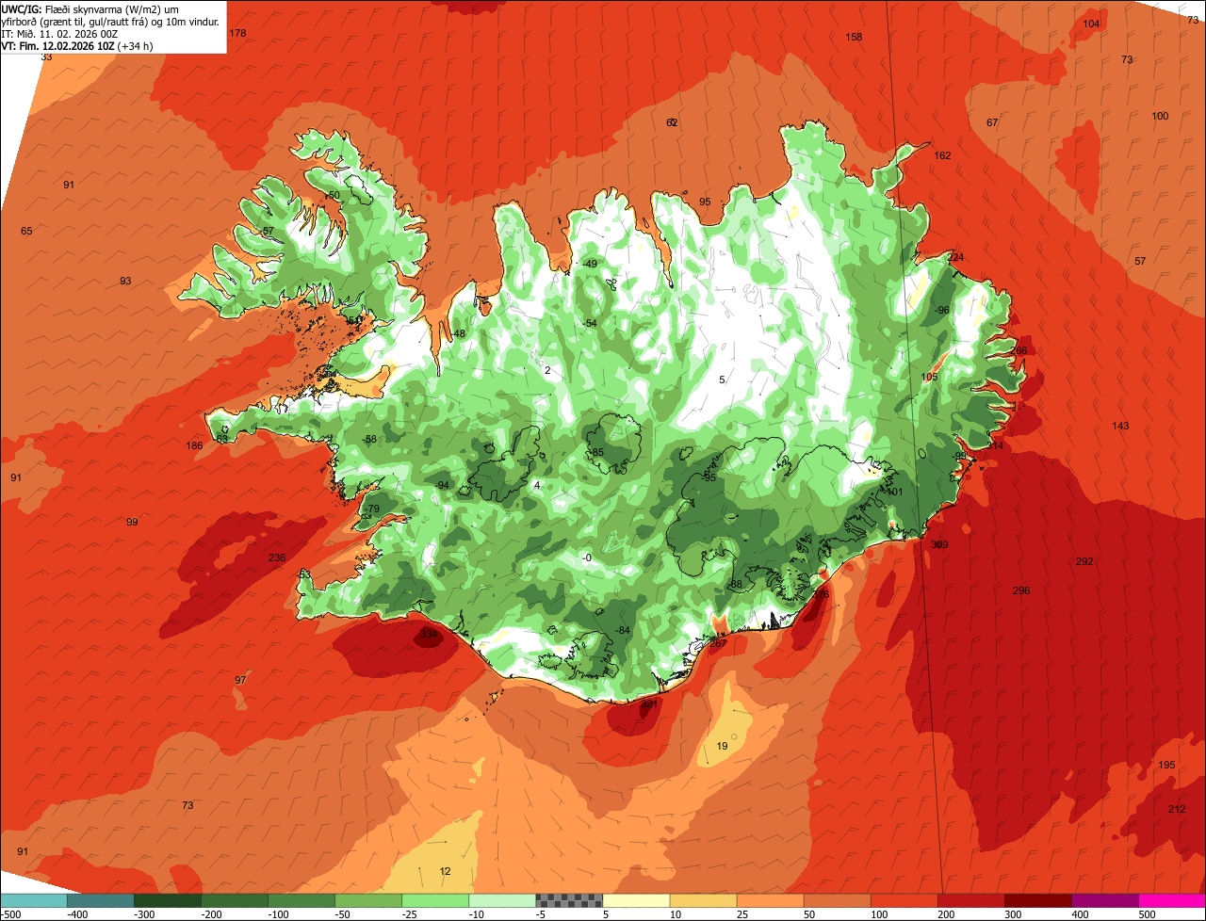Screen dimensions: 1206x921
Task: Click the map value '97' southwest of Iceland
Action: click(x=240, y=680)
